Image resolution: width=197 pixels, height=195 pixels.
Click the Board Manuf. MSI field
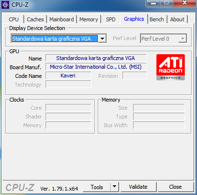tap(96, 67)
